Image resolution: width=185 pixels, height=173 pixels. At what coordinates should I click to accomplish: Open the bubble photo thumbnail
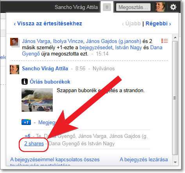[x=37, y=100]
